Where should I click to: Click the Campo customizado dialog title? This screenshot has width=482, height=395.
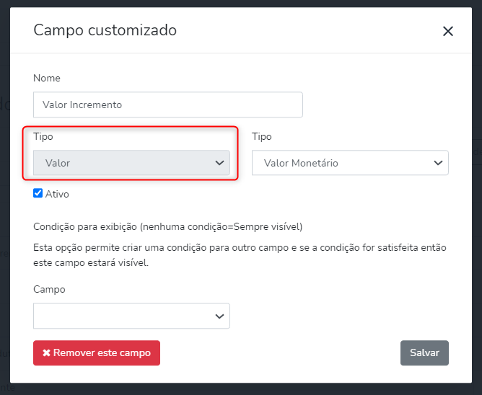point(105,30)
